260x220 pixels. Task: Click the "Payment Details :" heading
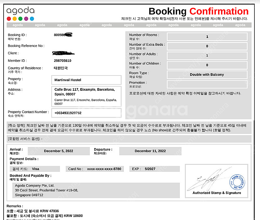24,159
